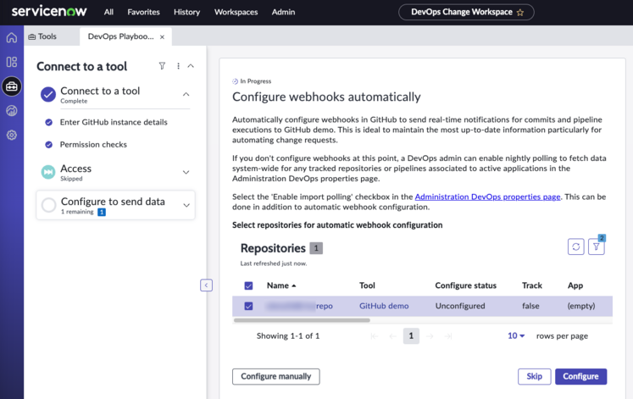This screenshot has width=633, height=399.
Task: Select the Permission checks step
Action: point(93,144)
